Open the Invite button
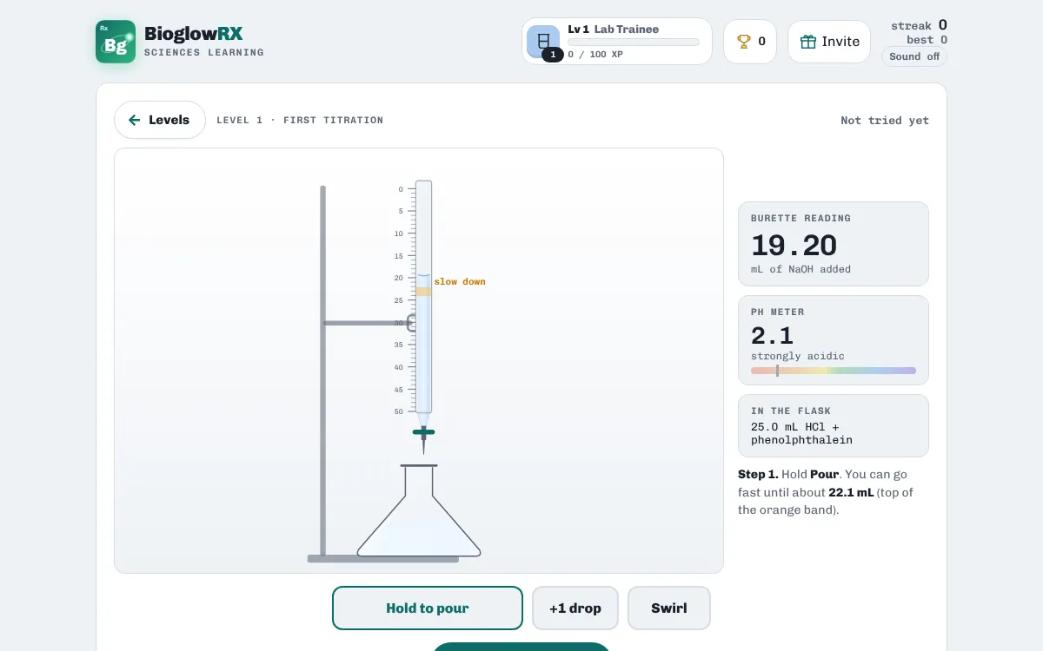Image resolution: width=1043 pixels, height=651 pixels. 829,42
